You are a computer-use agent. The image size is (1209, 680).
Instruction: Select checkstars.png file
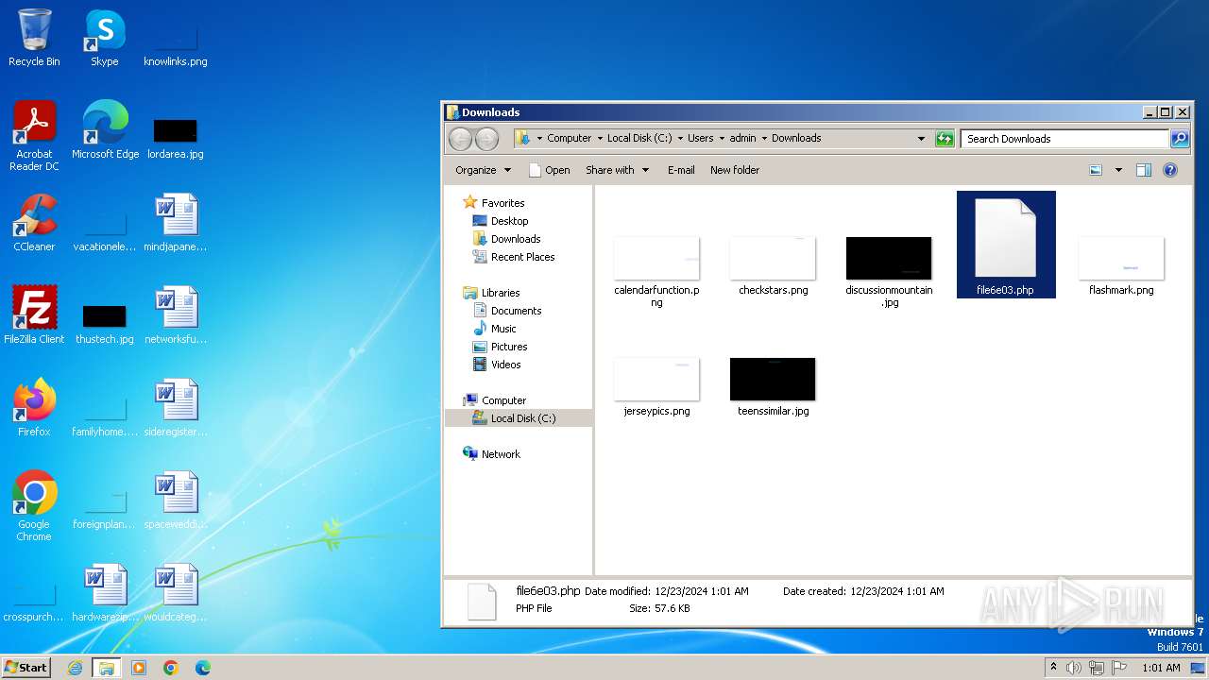[x=773, y=266]
